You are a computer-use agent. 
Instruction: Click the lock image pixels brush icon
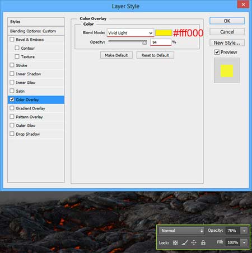tap(185, 242)
